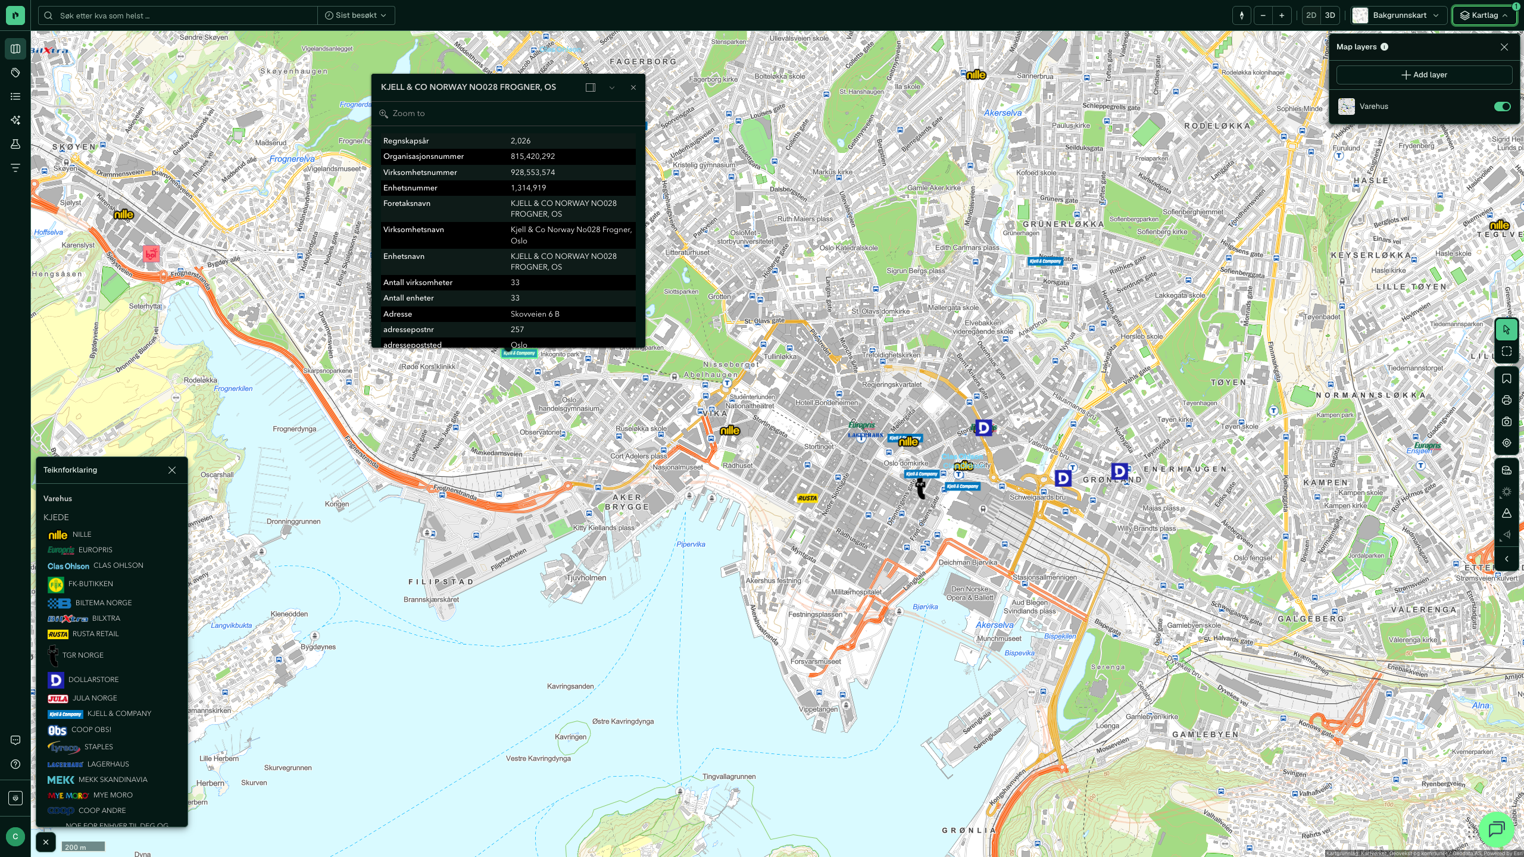Take a map screenshot with camera tool
The width and height of the screenshot is (1524, 857).
[x=1507, y=422]
